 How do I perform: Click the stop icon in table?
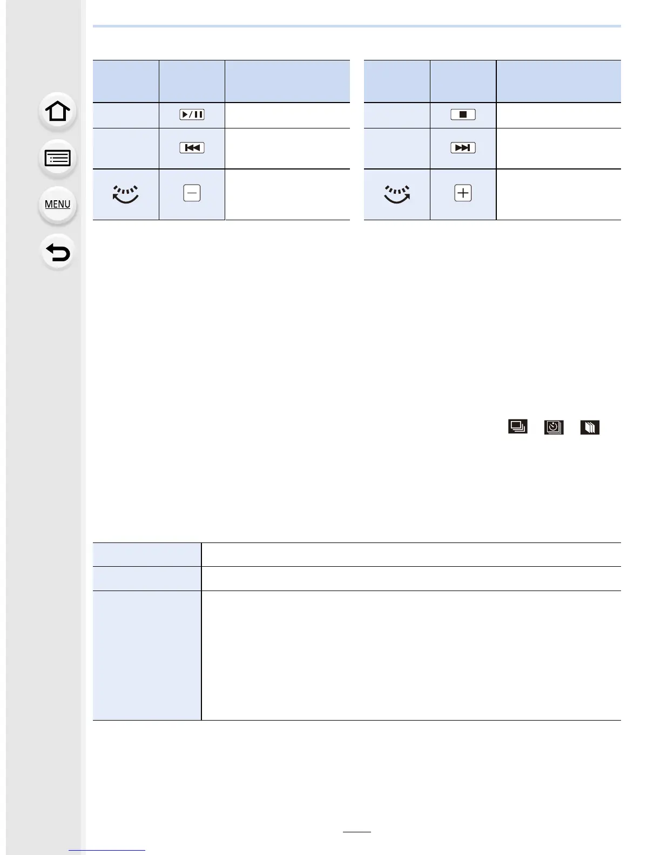(463, 114)
